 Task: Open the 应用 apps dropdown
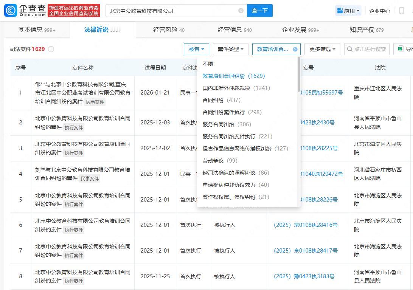[348, 11]
